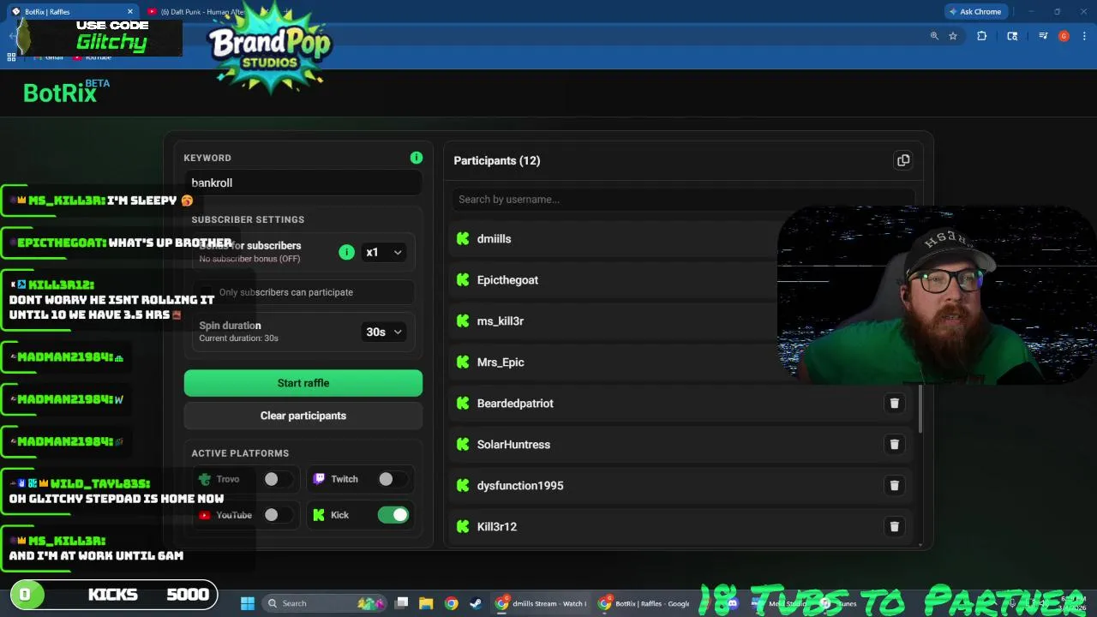Click the BotRix beta logo

[66, 93]
